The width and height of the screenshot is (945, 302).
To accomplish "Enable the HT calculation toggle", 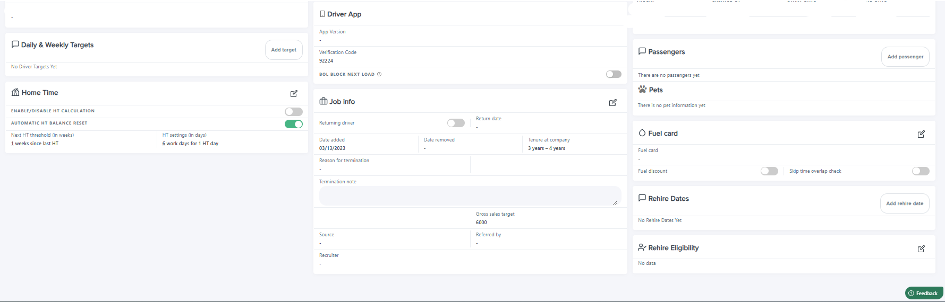I will (294, 111).
